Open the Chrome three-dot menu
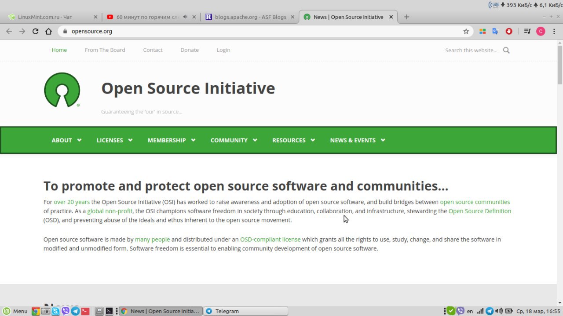 (554, 31)
